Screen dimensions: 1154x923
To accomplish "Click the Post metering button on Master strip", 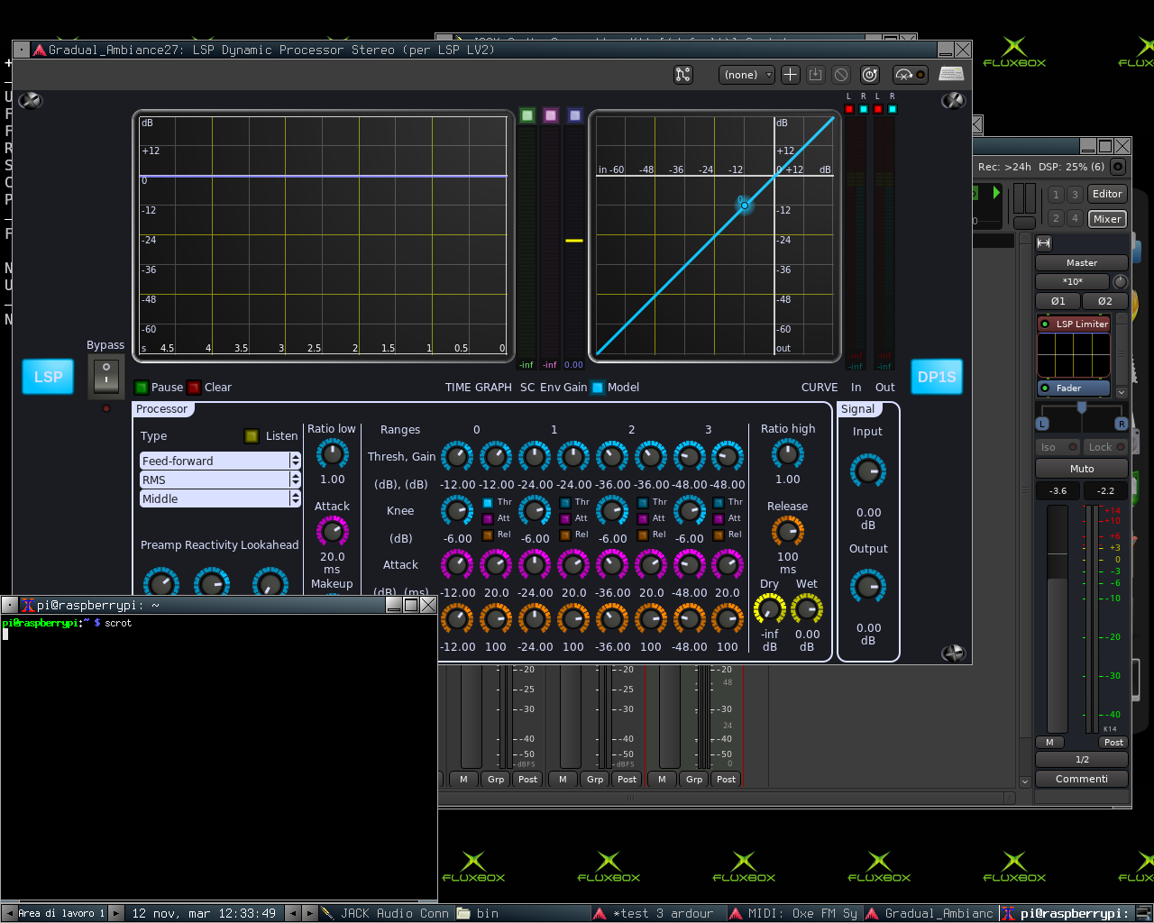I will click(1113, 743).
